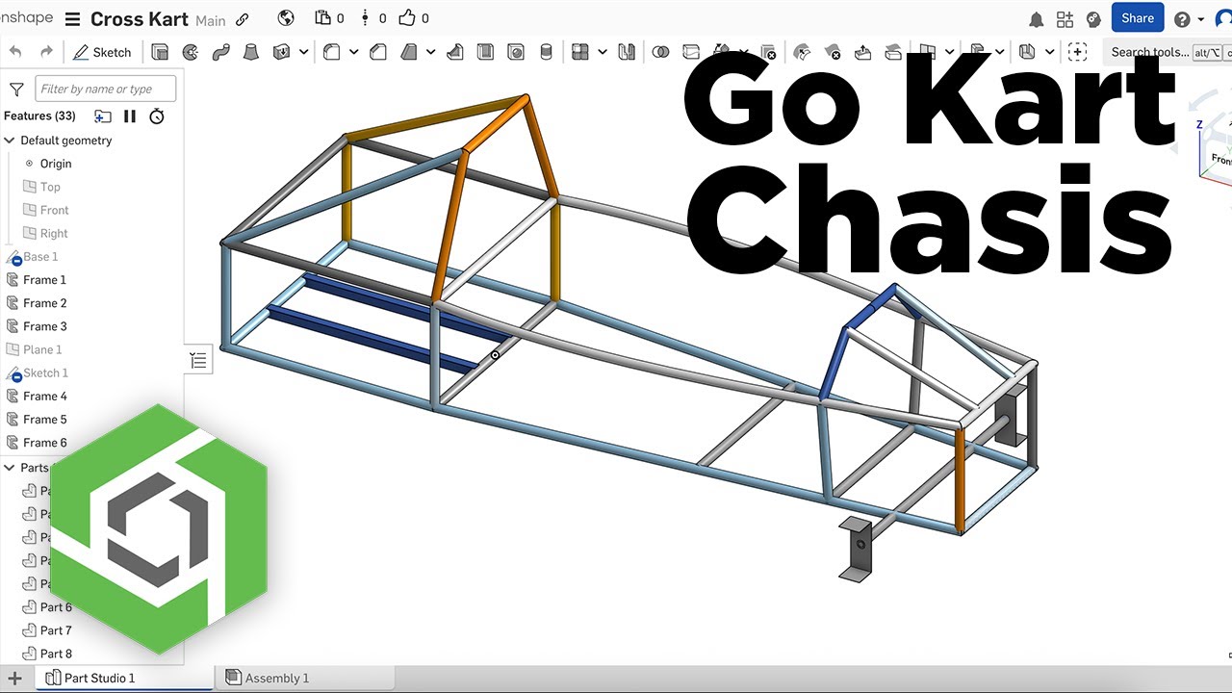The width and height of the screenshot is (1232, 693).
Task: Select the Revolve tool
Action: [x=191, y=52]
